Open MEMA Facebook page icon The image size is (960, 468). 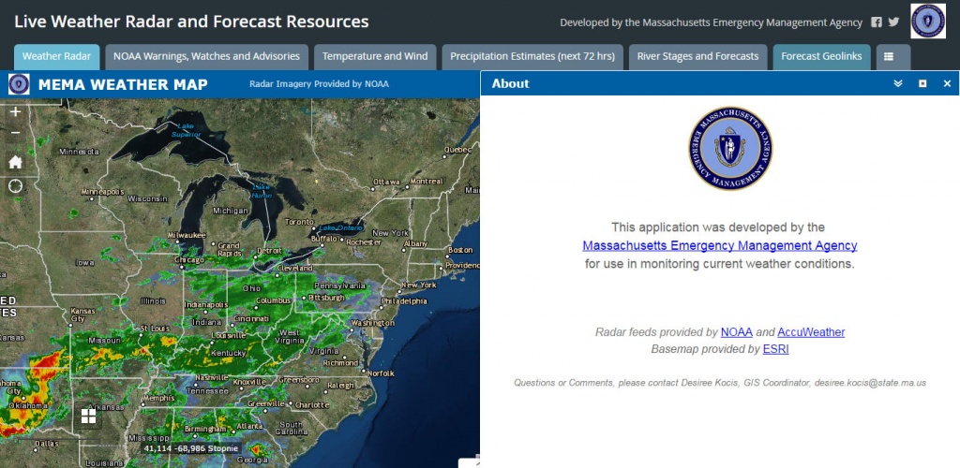pos(877,22)
